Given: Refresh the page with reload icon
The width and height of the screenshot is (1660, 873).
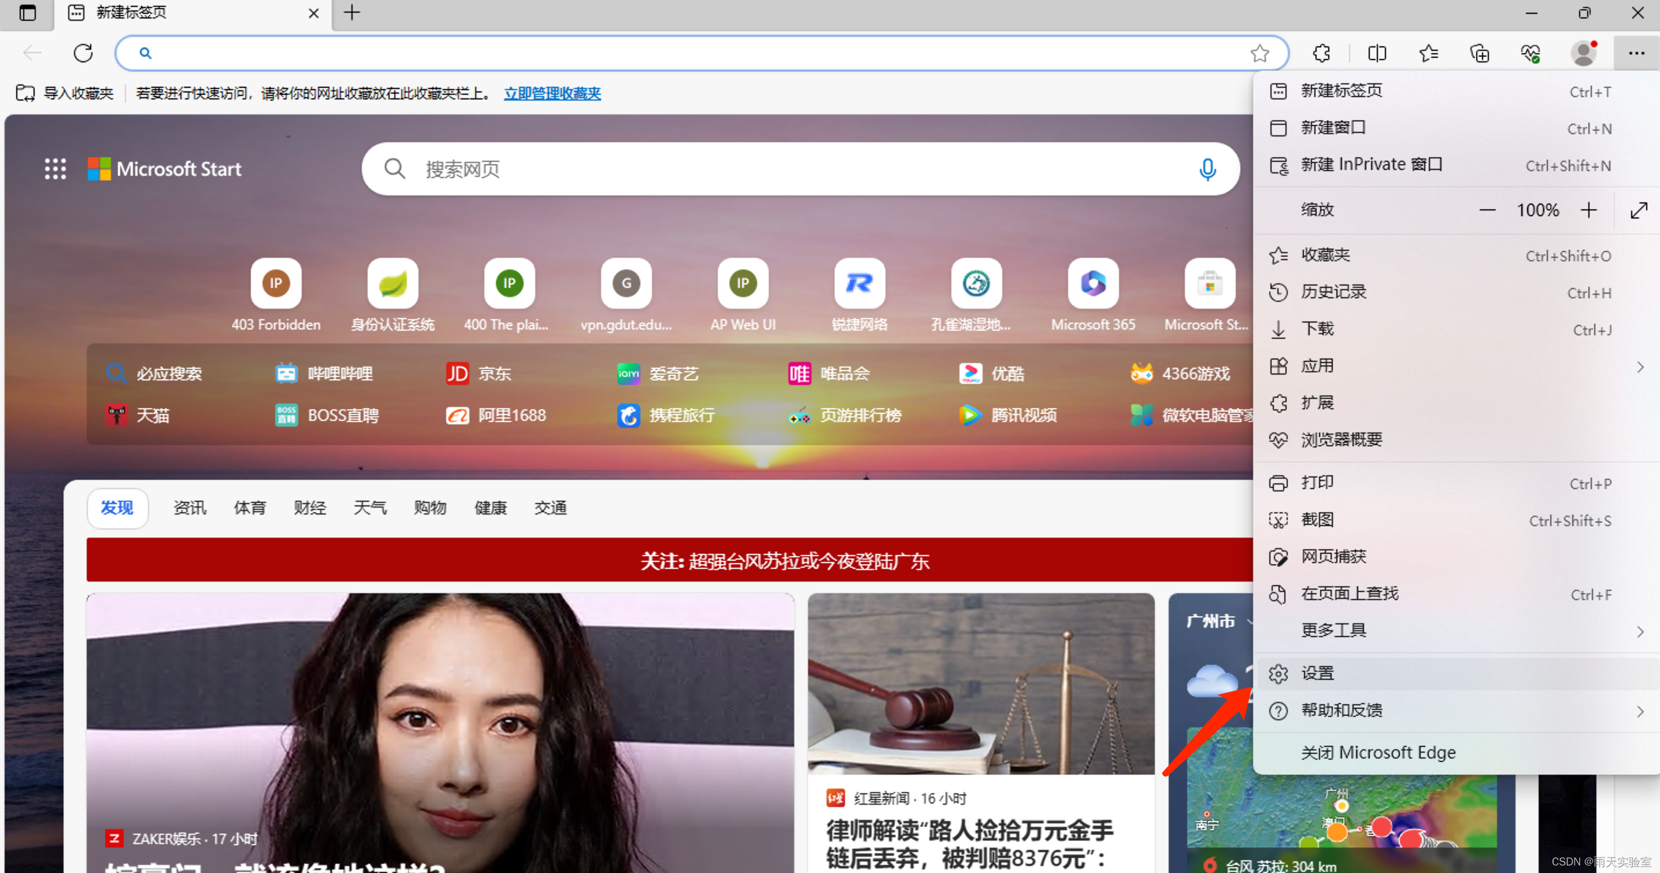Looking at the screenshot, I should [x=83, y=53].
